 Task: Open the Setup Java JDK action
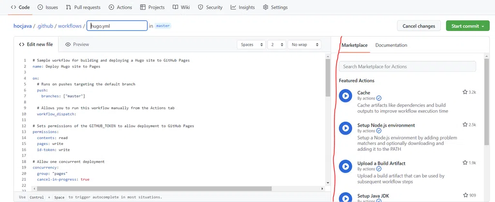point(373,196)
